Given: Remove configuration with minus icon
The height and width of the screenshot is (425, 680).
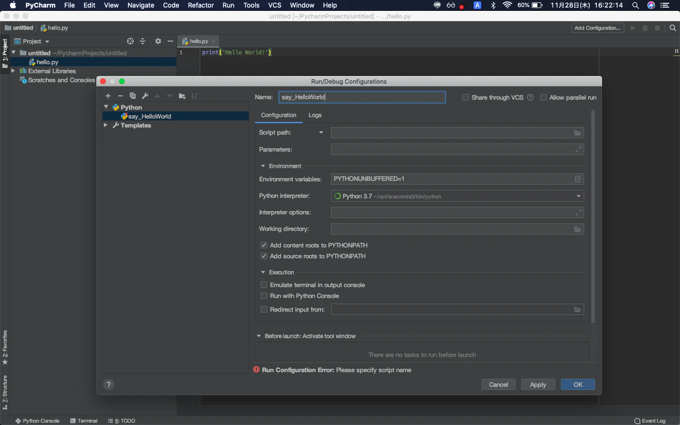Looking at the screenshot, I should 120,96.
